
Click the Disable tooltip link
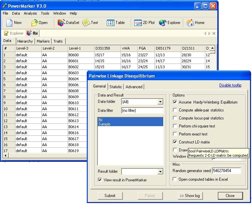tap(230, 85)
